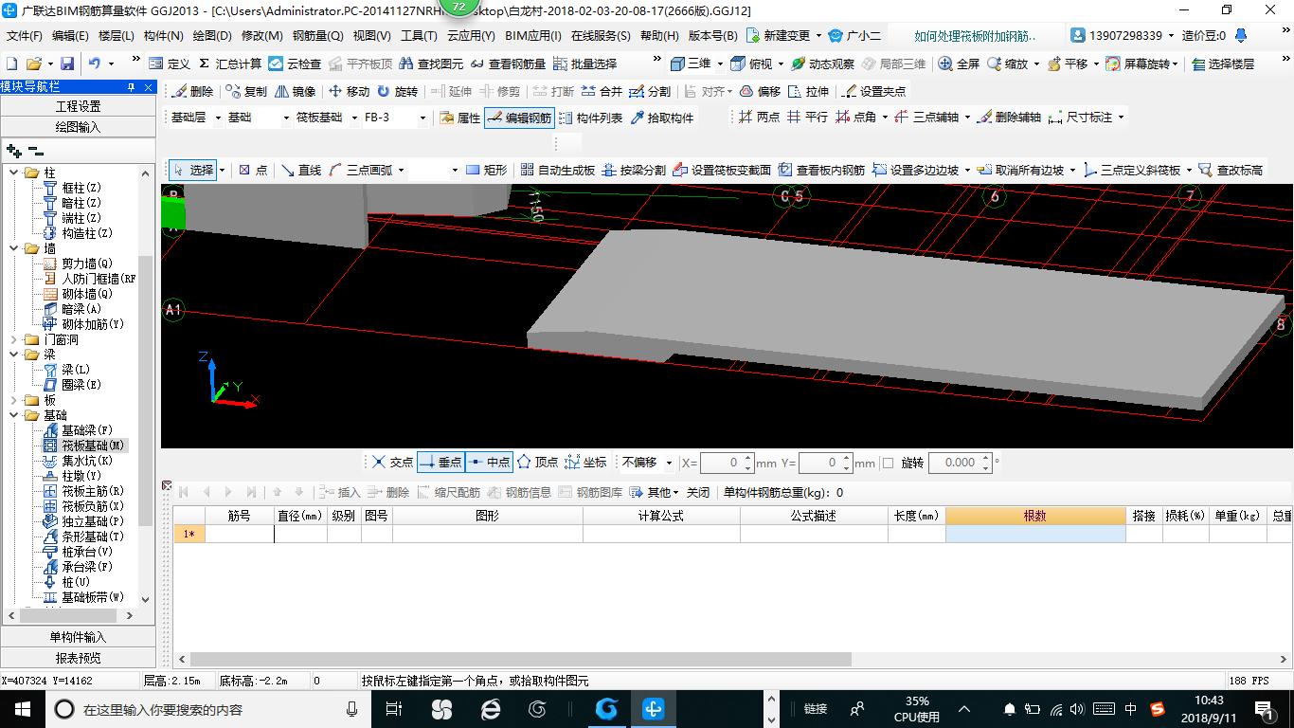The width and height of the screenshot is (1294, 728).
Task: Open the 三维 view mode dropdown
Action: [x=720, y=64]
